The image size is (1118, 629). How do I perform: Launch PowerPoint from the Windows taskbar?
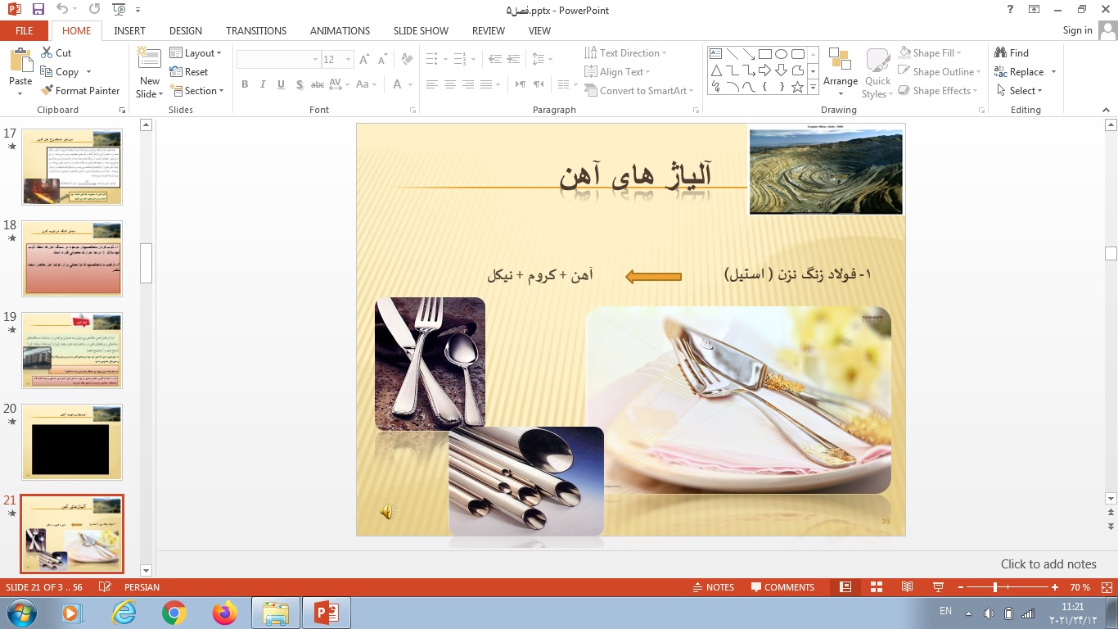(327, 613)
